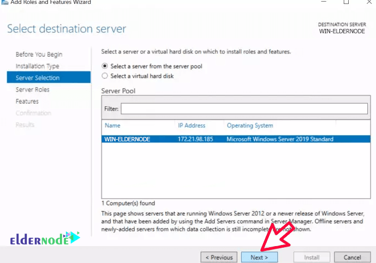The height and width of the screenshot is (263, 376).
Task: Click the wizard icon in title bar
Action: click(x=4, y=2)
